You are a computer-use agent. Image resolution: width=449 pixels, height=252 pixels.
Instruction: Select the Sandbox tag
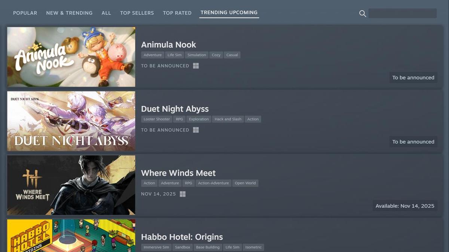tap(183, 247)
